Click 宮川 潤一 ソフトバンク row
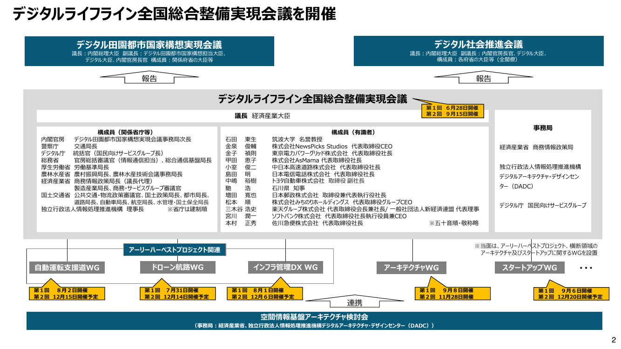This screenshot has width=621, height=349. (316, 216)
